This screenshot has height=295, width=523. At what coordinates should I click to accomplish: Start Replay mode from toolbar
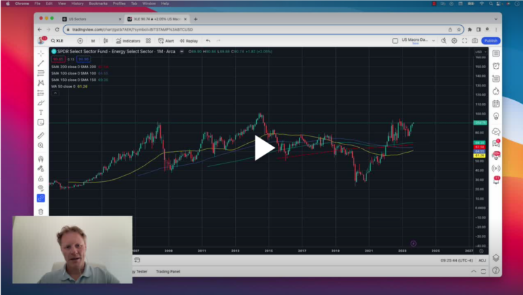click(190, 41)
